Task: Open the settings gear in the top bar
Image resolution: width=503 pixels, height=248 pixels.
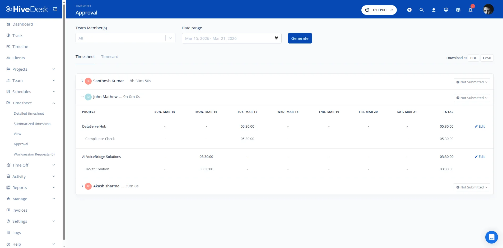Action: tap(458, 10)
